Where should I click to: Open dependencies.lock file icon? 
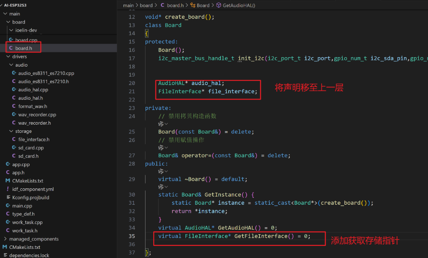[x=5, y=255]
